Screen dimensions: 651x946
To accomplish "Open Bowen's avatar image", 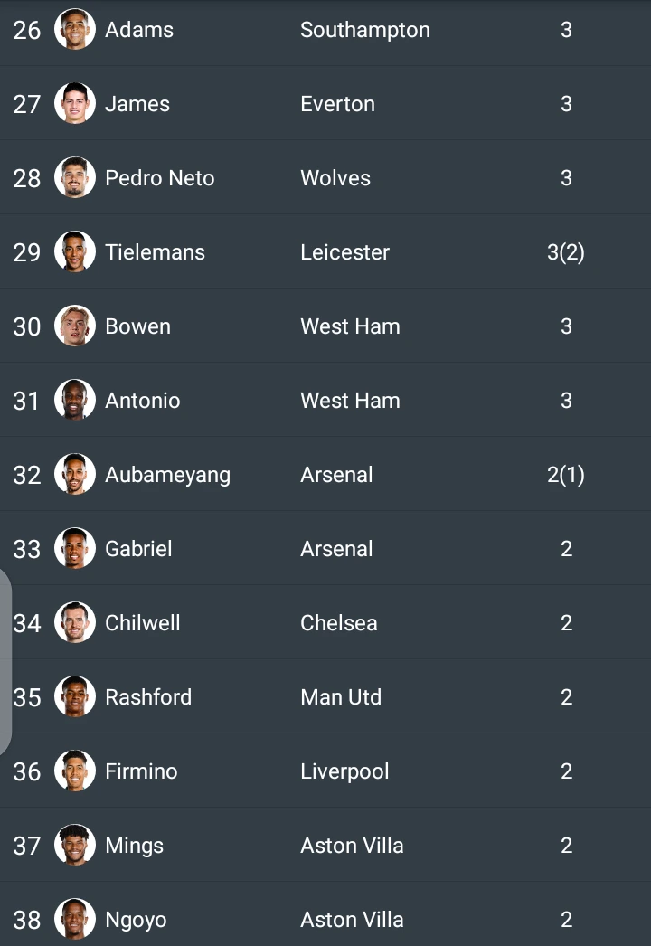I will pyautogui.click(x=75, y=326).
